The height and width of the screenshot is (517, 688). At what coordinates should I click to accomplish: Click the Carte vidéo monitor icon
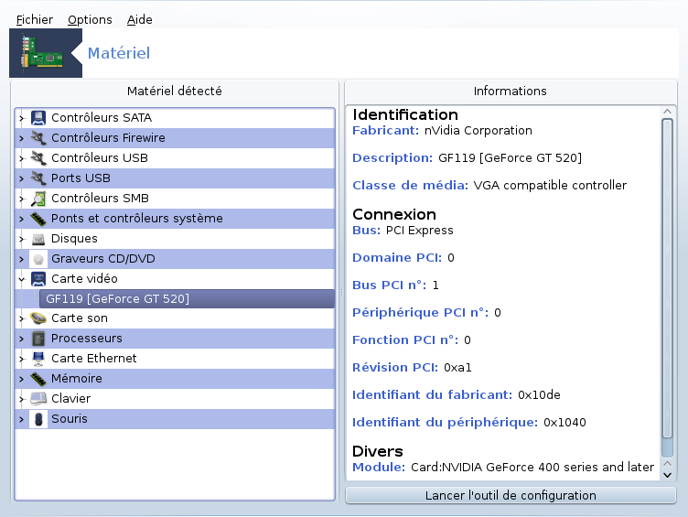pos(38,279)
